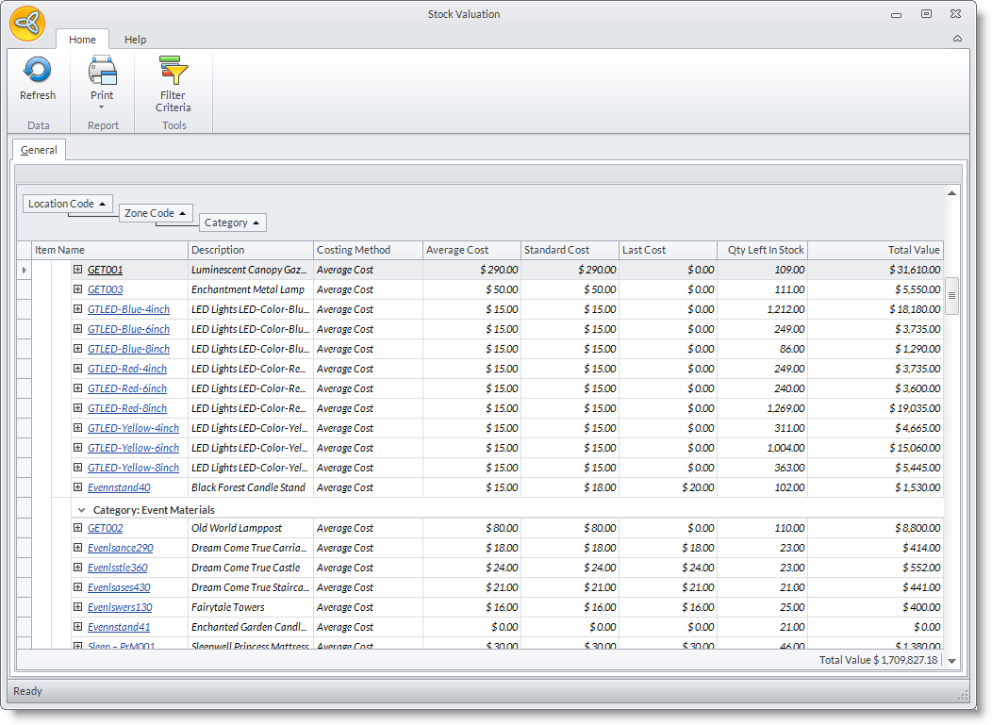Open the Filter Criteria tool
The image size is (992, 725).
coord(174,83)
